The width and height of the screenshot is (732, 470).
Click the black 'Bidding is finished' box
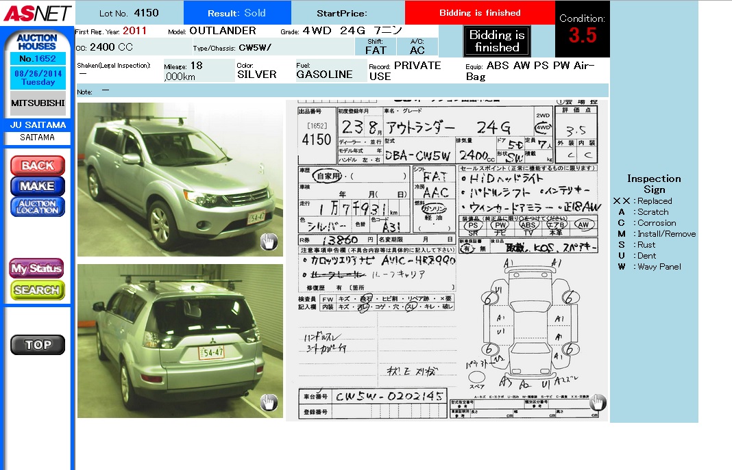(496, 41)
